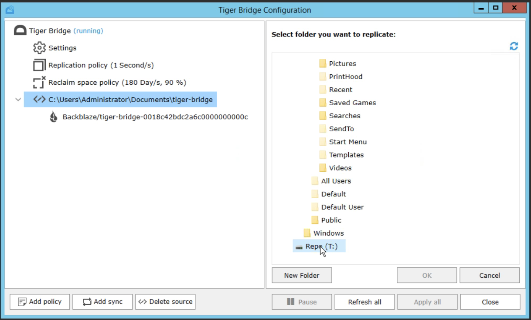This screenshot has height=320, width=531.
Task: Click Refresh all button
Action: pos(364,302)
